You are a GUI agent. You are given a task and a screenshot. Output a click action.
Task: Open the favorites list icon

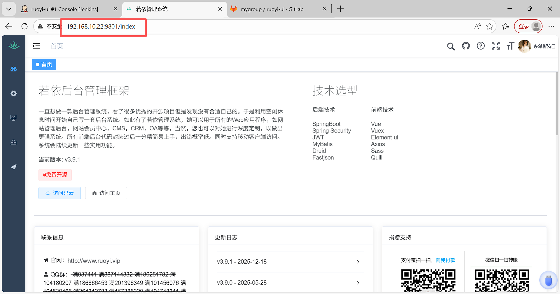click(505, 26)
